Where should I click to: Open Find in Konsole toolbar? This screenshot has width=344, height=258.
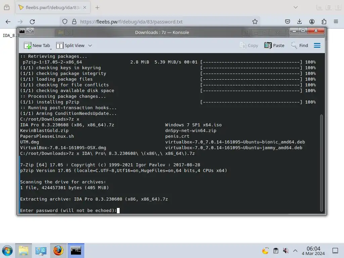(x=299, y=45)
